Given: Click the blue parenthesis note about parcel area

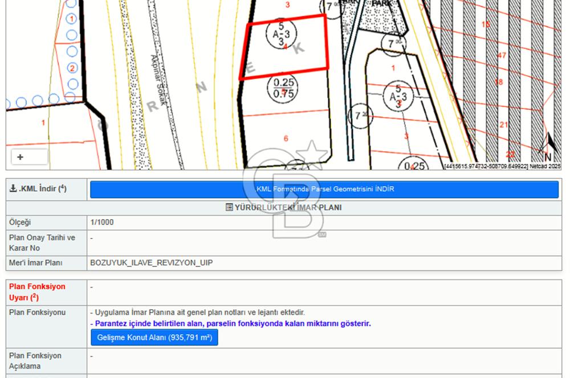Looking at the screenshot, I should click(x=230, y=323).
